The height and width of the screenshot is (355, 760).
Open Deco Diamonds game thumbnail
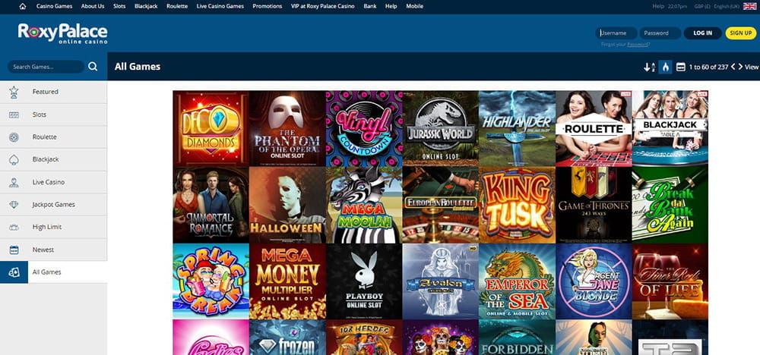(211, 129)
